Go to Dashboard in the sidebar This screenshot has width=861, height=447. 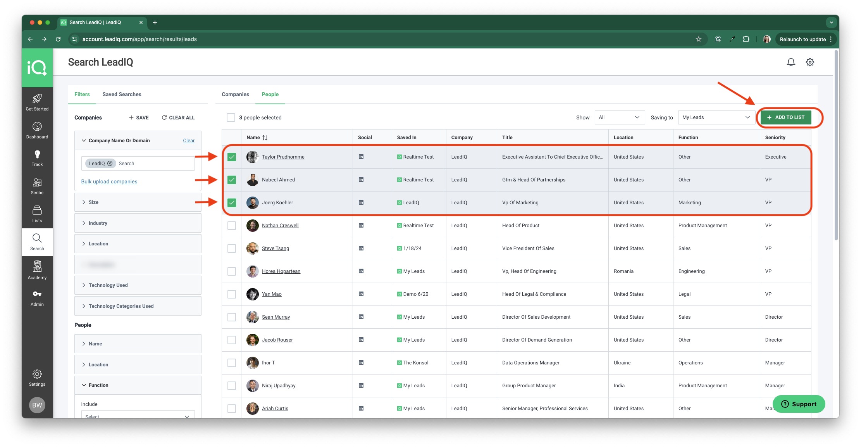pos(37,130)
